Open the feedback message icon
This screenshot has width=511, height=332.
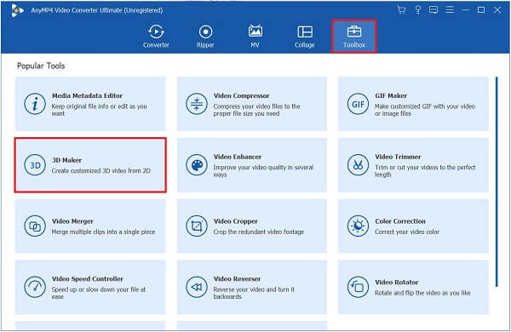433,9
